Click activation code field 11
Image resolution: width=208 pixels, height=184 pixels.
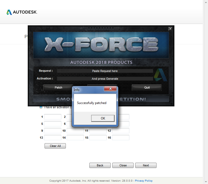[x=98, y=131]
